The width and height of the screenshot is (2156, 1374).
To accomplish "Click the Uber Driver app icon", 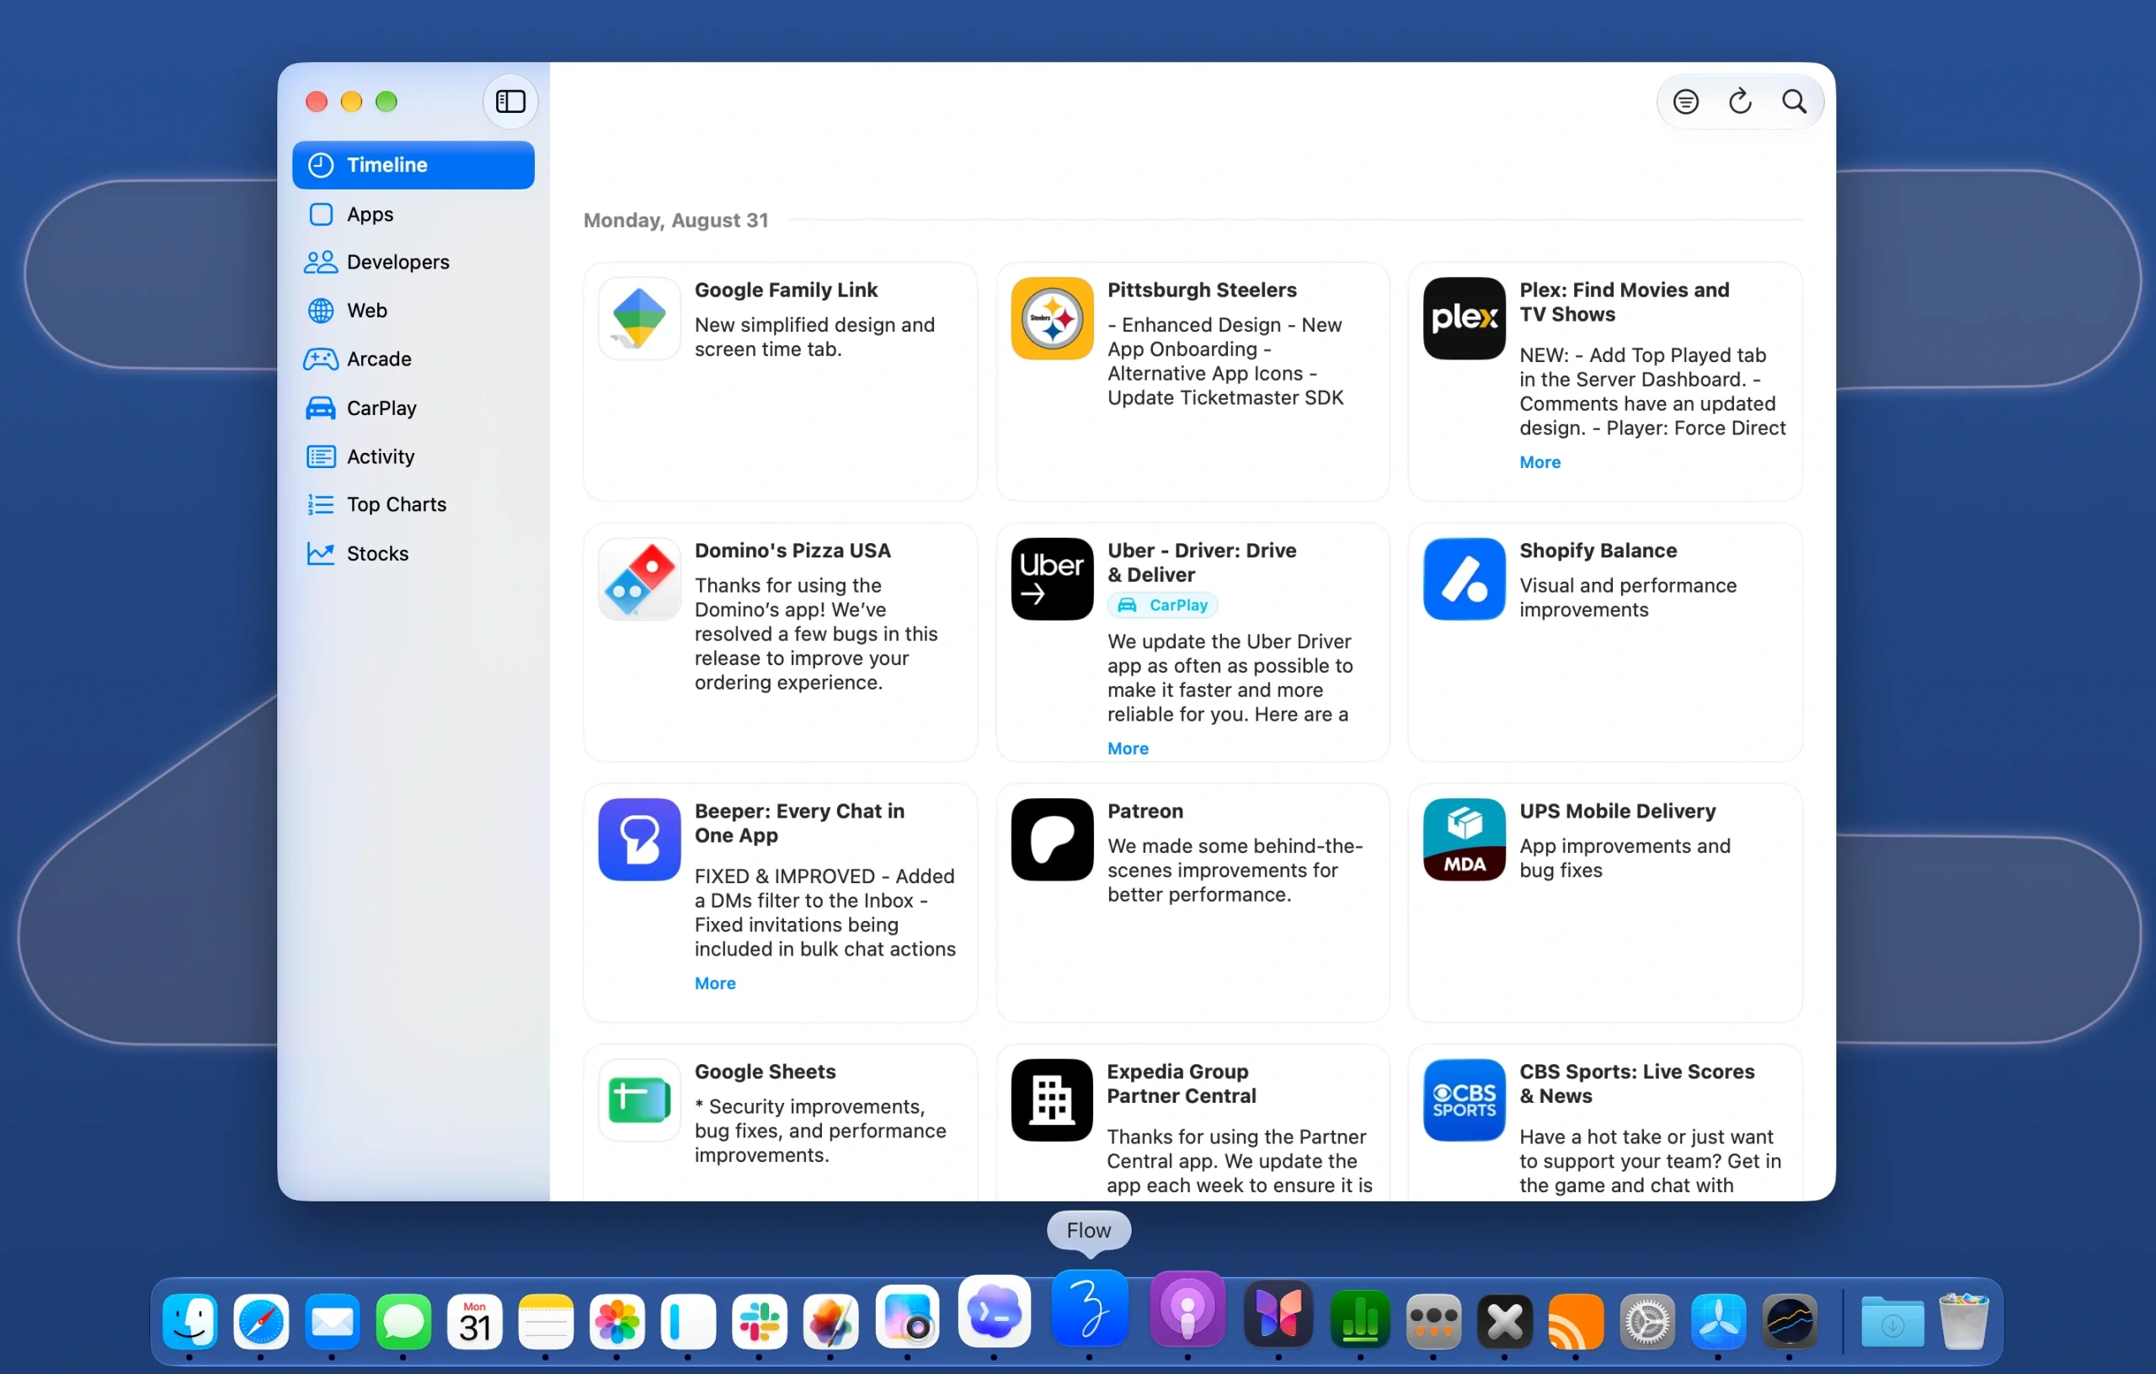I will [x=1052, y=579].
